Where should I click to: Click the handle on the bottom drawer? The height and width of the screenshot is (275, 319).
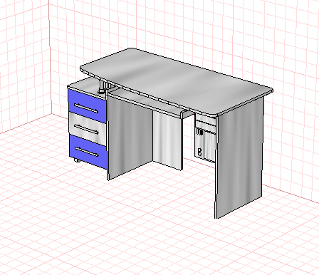point(87,152)
